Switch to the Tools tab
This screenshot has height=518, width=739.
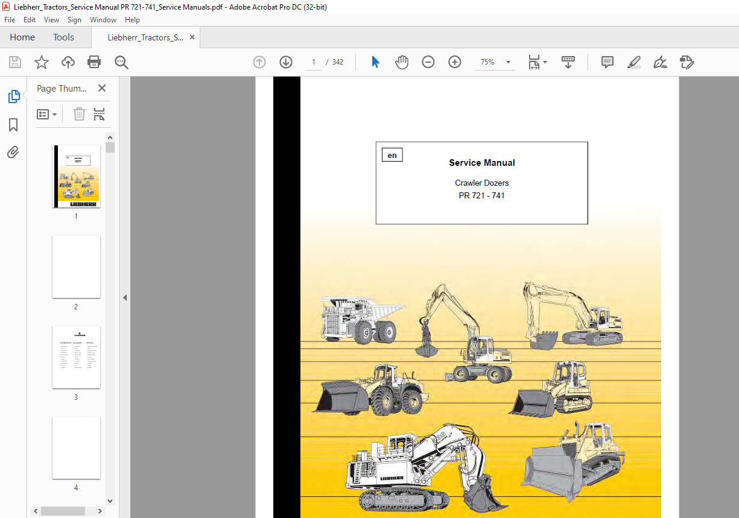(x=63, y=37)
